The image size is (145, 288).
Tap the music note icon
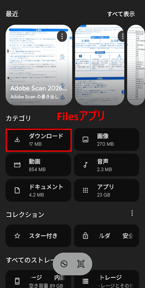pos(85,165)
